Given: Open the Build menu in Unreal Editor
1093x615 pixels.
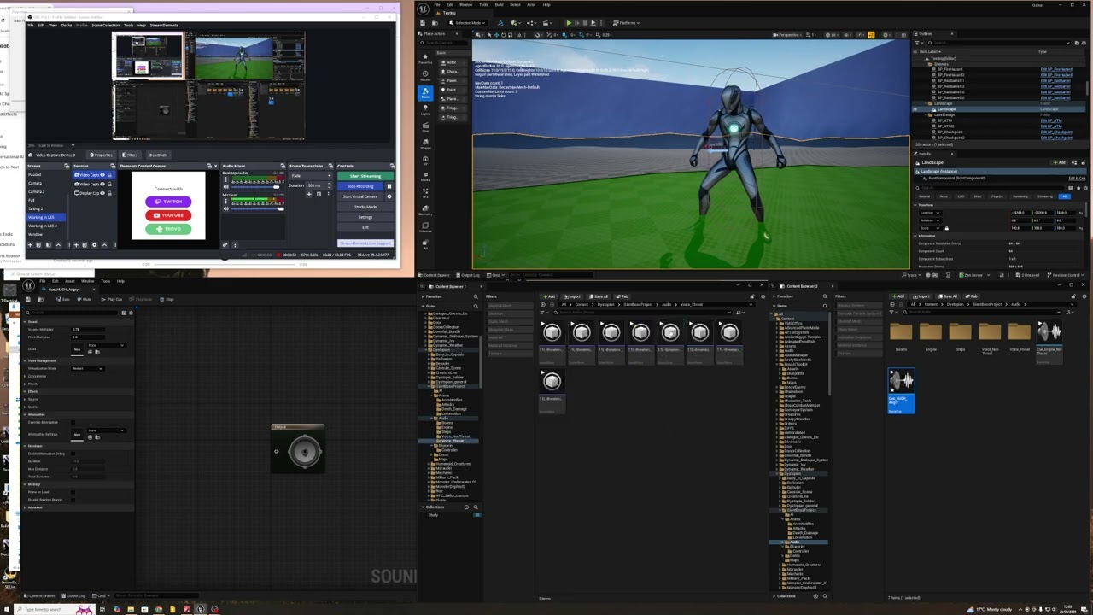Looking at the screenshot, I should click(499, 4).
